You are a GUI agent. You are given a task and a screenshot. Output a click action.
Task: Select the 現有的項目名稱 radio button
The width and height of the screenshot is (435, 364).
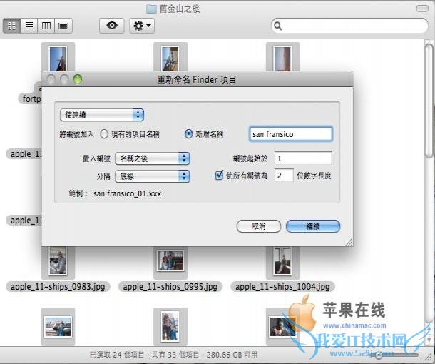pos(104,134)
